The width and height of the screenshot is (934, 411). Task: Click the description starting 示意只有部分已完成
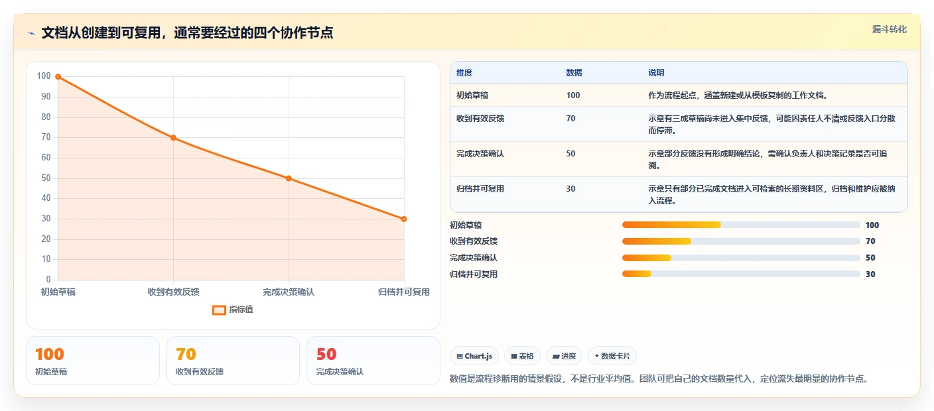(771, 195)
